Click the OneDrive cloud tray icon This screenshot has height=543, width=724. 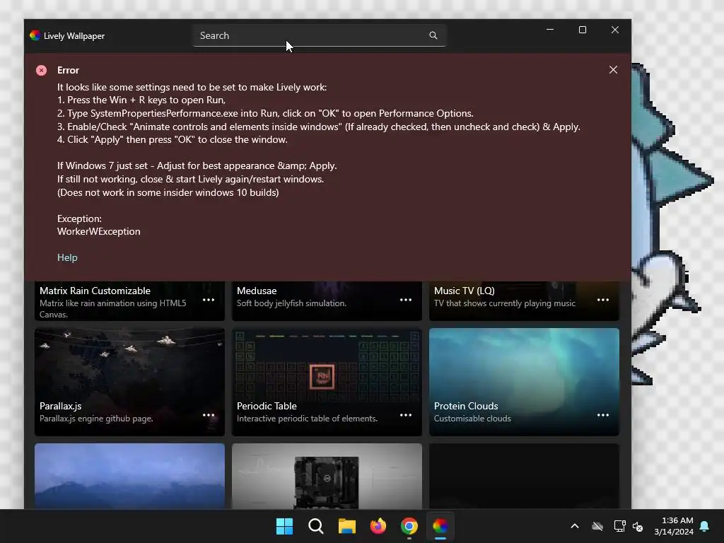coord(597,526)
